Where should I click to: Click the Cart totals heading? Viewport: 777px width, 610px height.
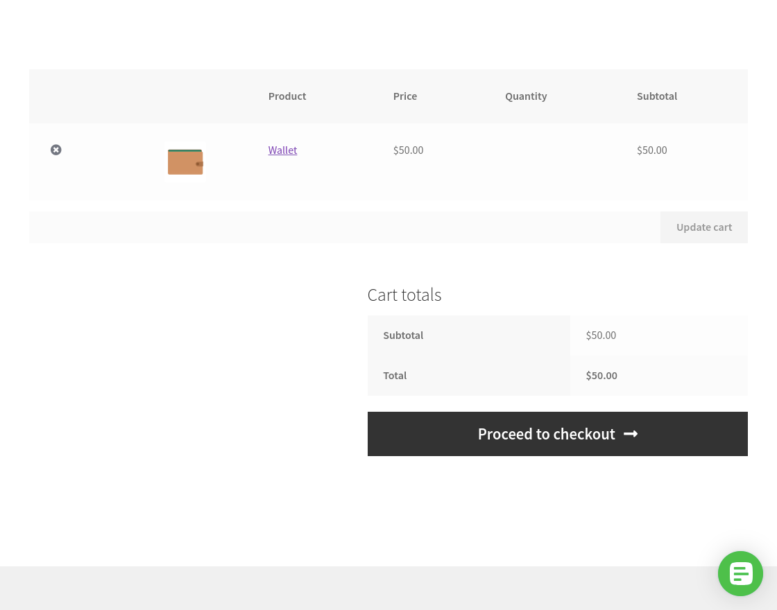tap(404, 295)
